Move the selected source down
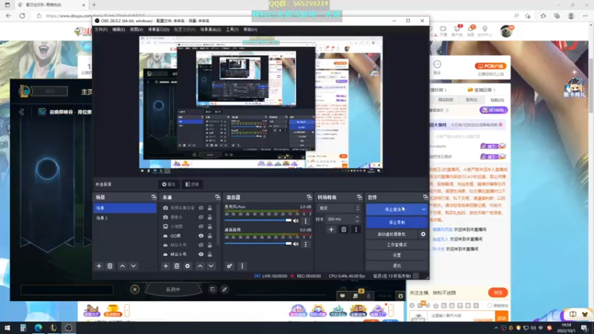This screenshot has height=334, width=594. pyautogui.click(x=211, y=266)
